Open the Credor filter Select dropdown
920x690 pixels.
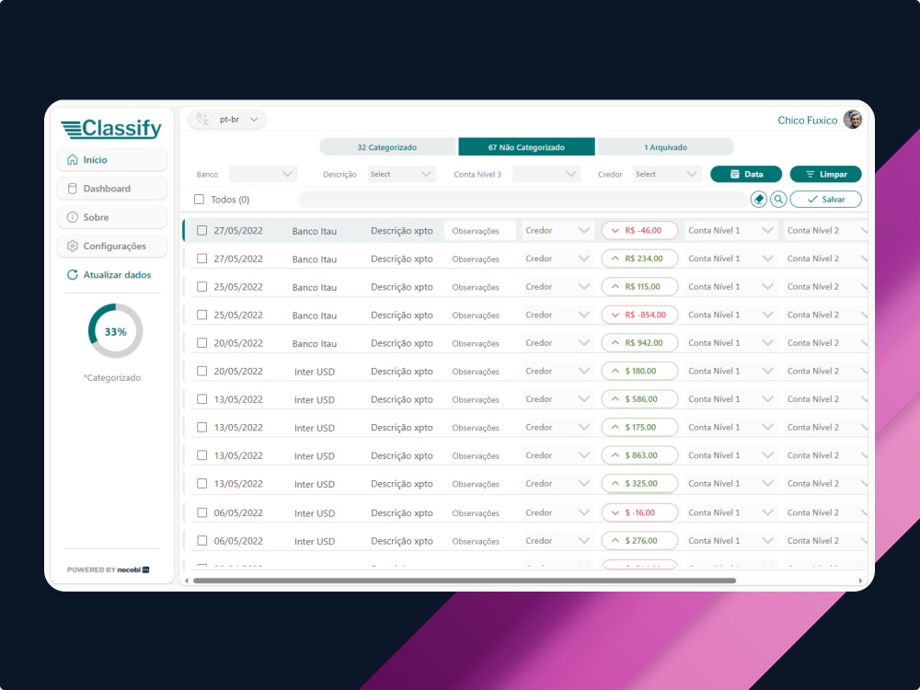tap(668, 174)
